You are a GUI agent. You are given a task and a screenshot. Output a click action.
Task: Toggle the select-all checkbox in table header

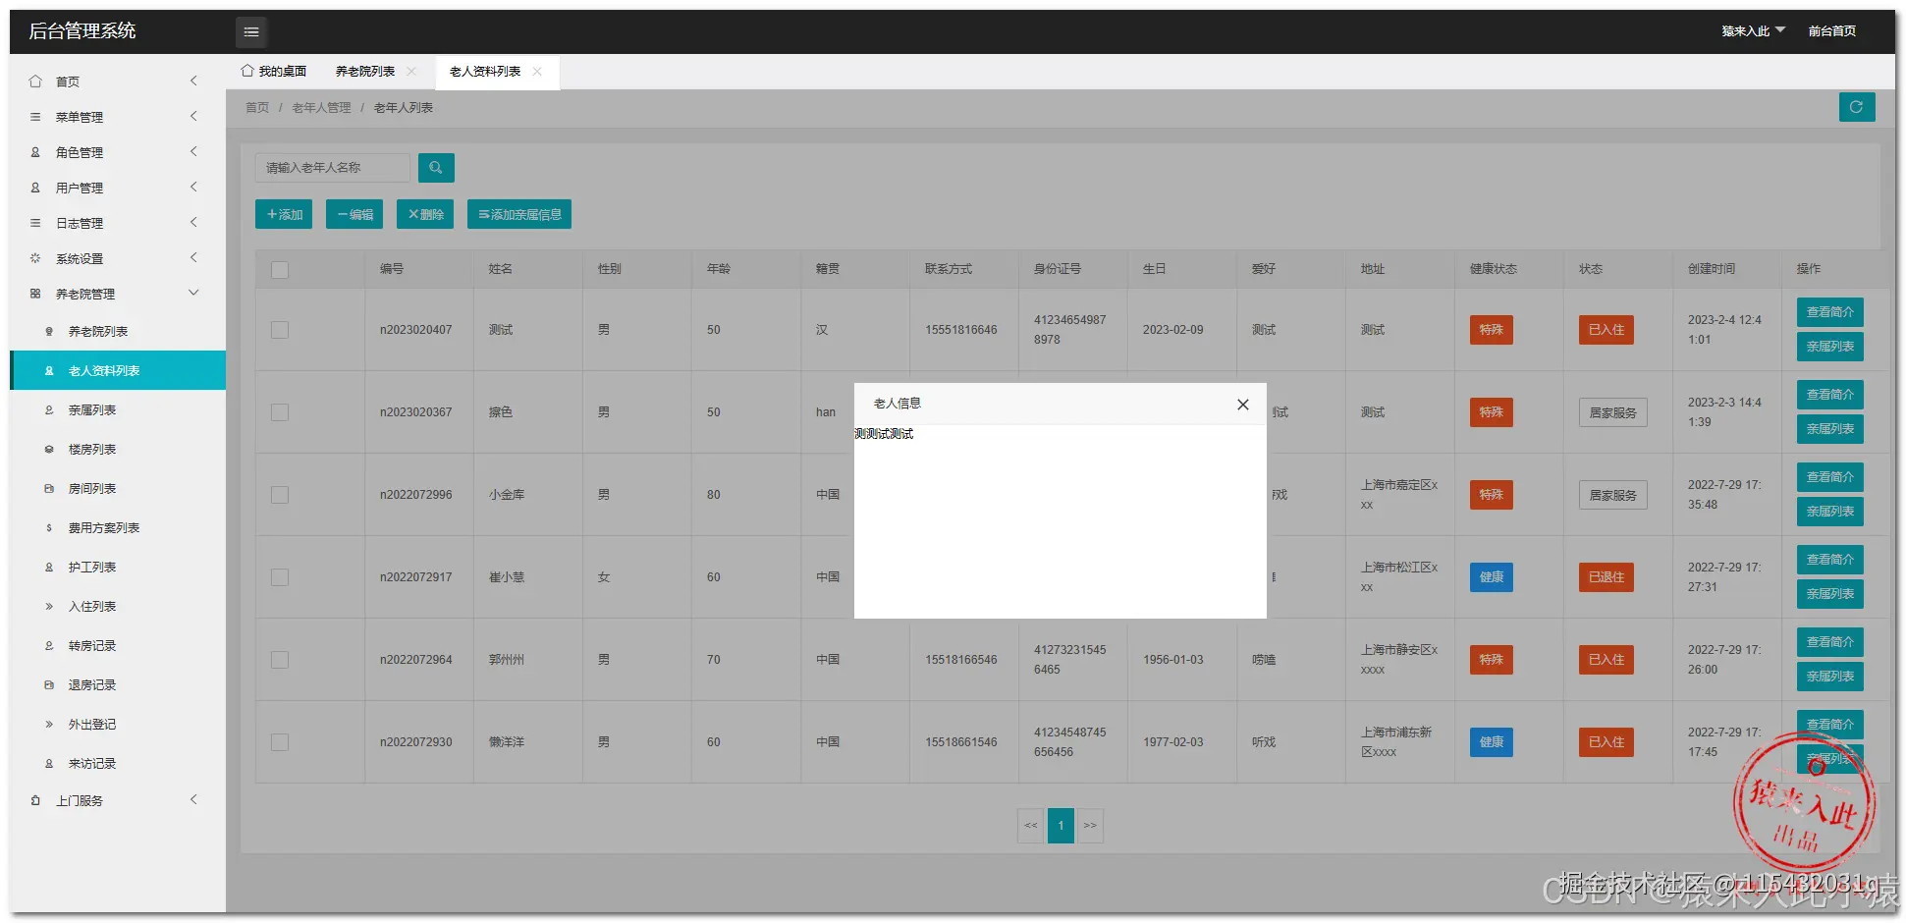point(280,270)
